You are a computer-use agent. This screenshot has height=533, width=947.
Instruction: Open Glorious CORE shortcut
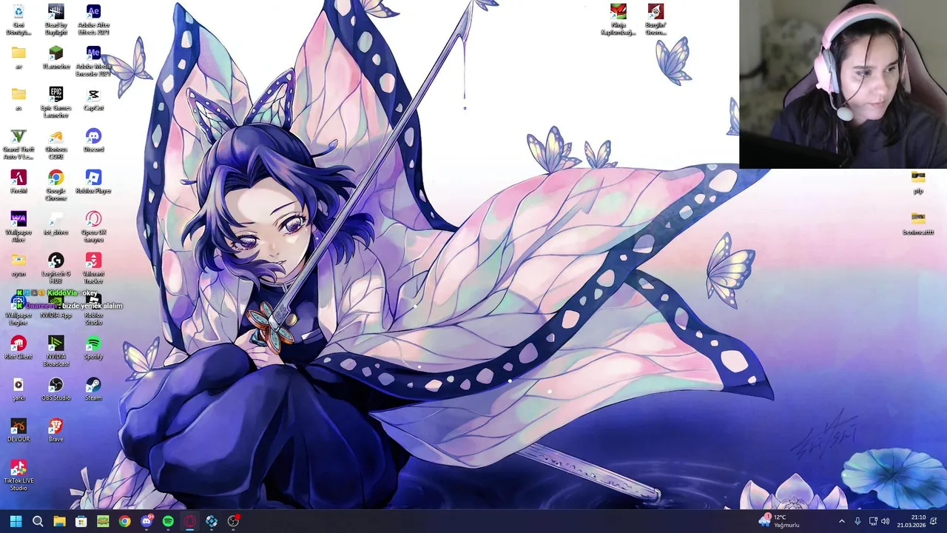pos(55,144)
